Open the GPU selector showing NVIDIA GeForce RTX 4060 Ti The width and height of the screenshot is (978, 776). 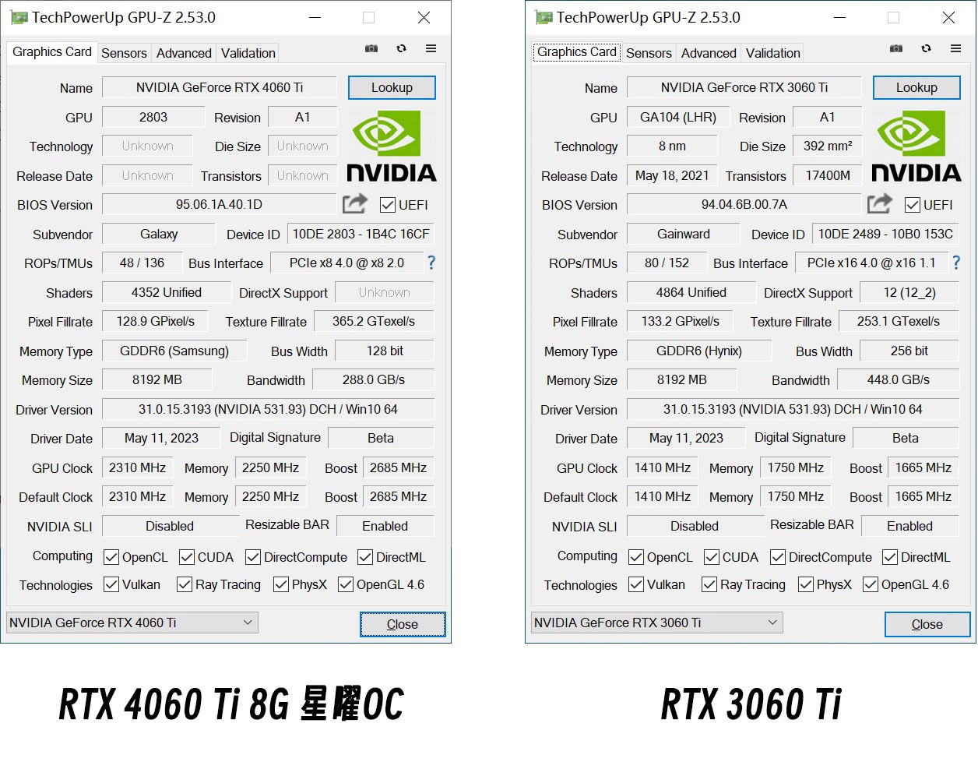coord(131,623)
